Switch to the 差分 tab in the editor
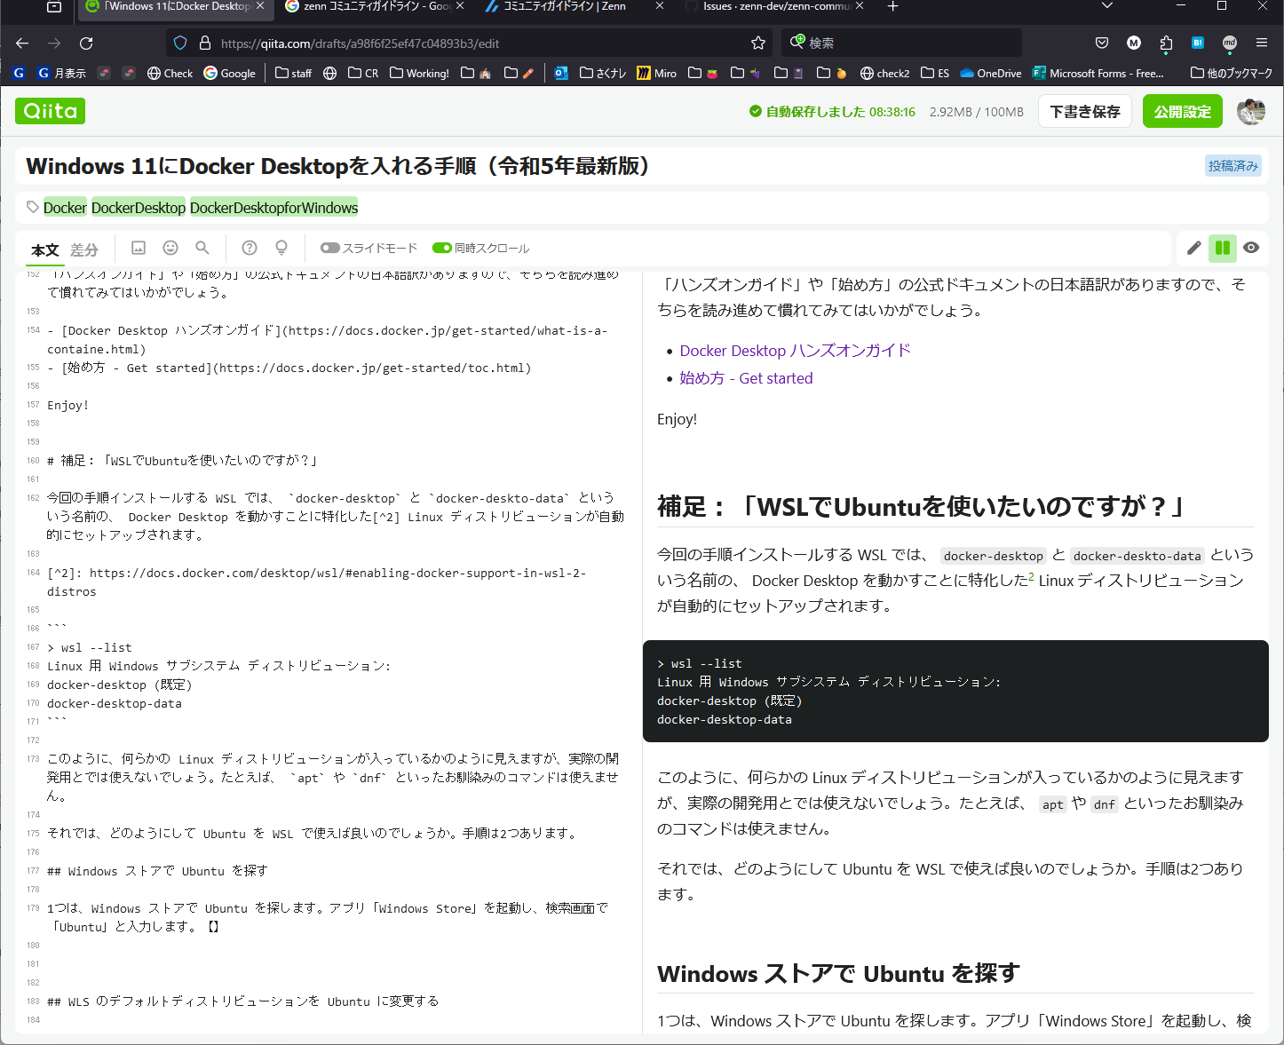 tap(84, 250)
